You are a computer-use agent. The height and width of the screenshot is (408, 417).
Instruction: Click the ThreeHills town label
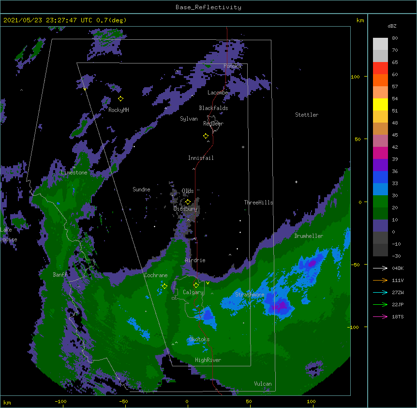pos(258,203)
